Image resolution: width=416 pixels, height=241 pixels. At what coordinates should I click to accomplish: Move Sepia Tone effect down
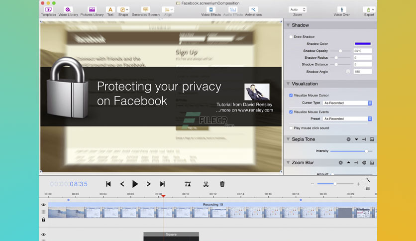[356, 139]
